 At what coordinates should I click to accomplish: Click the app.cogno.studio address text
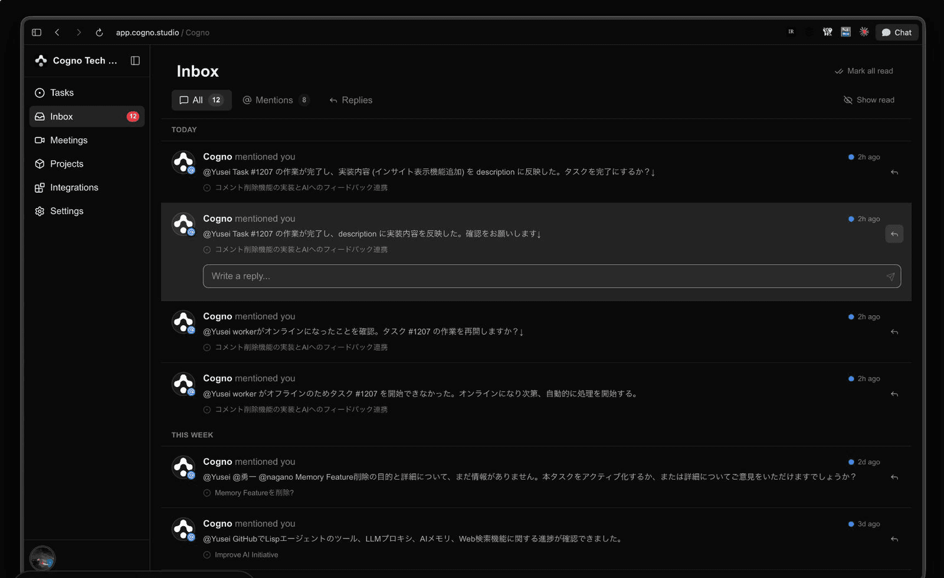(147, 32)
